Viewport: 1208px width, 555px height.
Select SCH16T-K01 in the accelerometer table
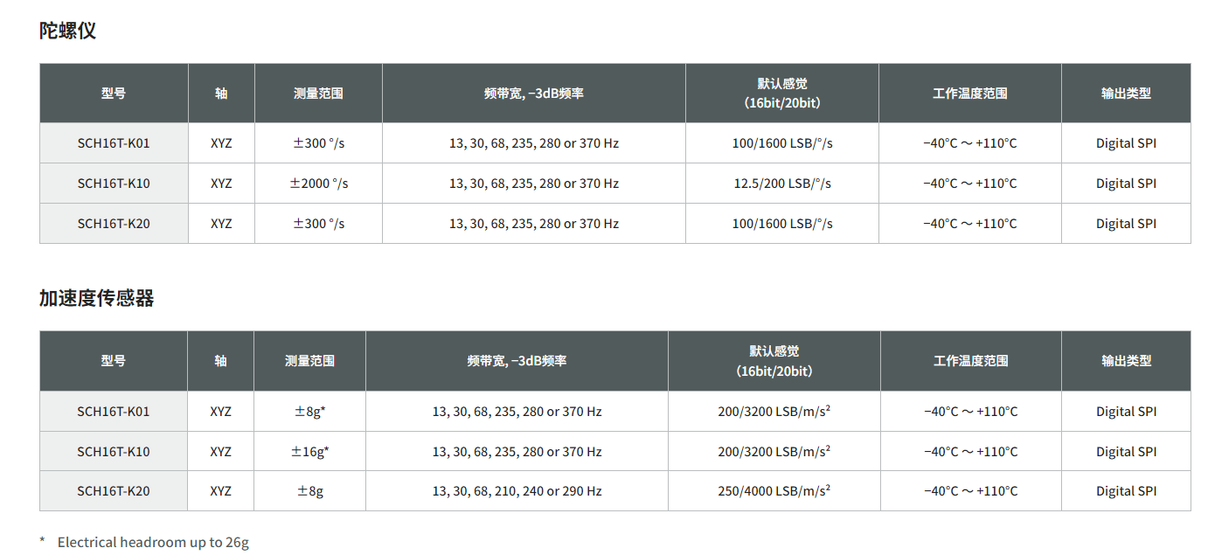click(x=114, y=412)
